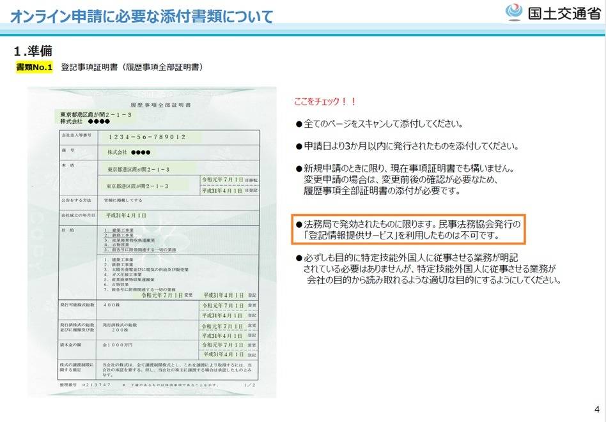Viewport: 606px width, 422px height.
Task: Select corporate number 1234-56-789012 in certificate
Action: click(x=147, y=137)
